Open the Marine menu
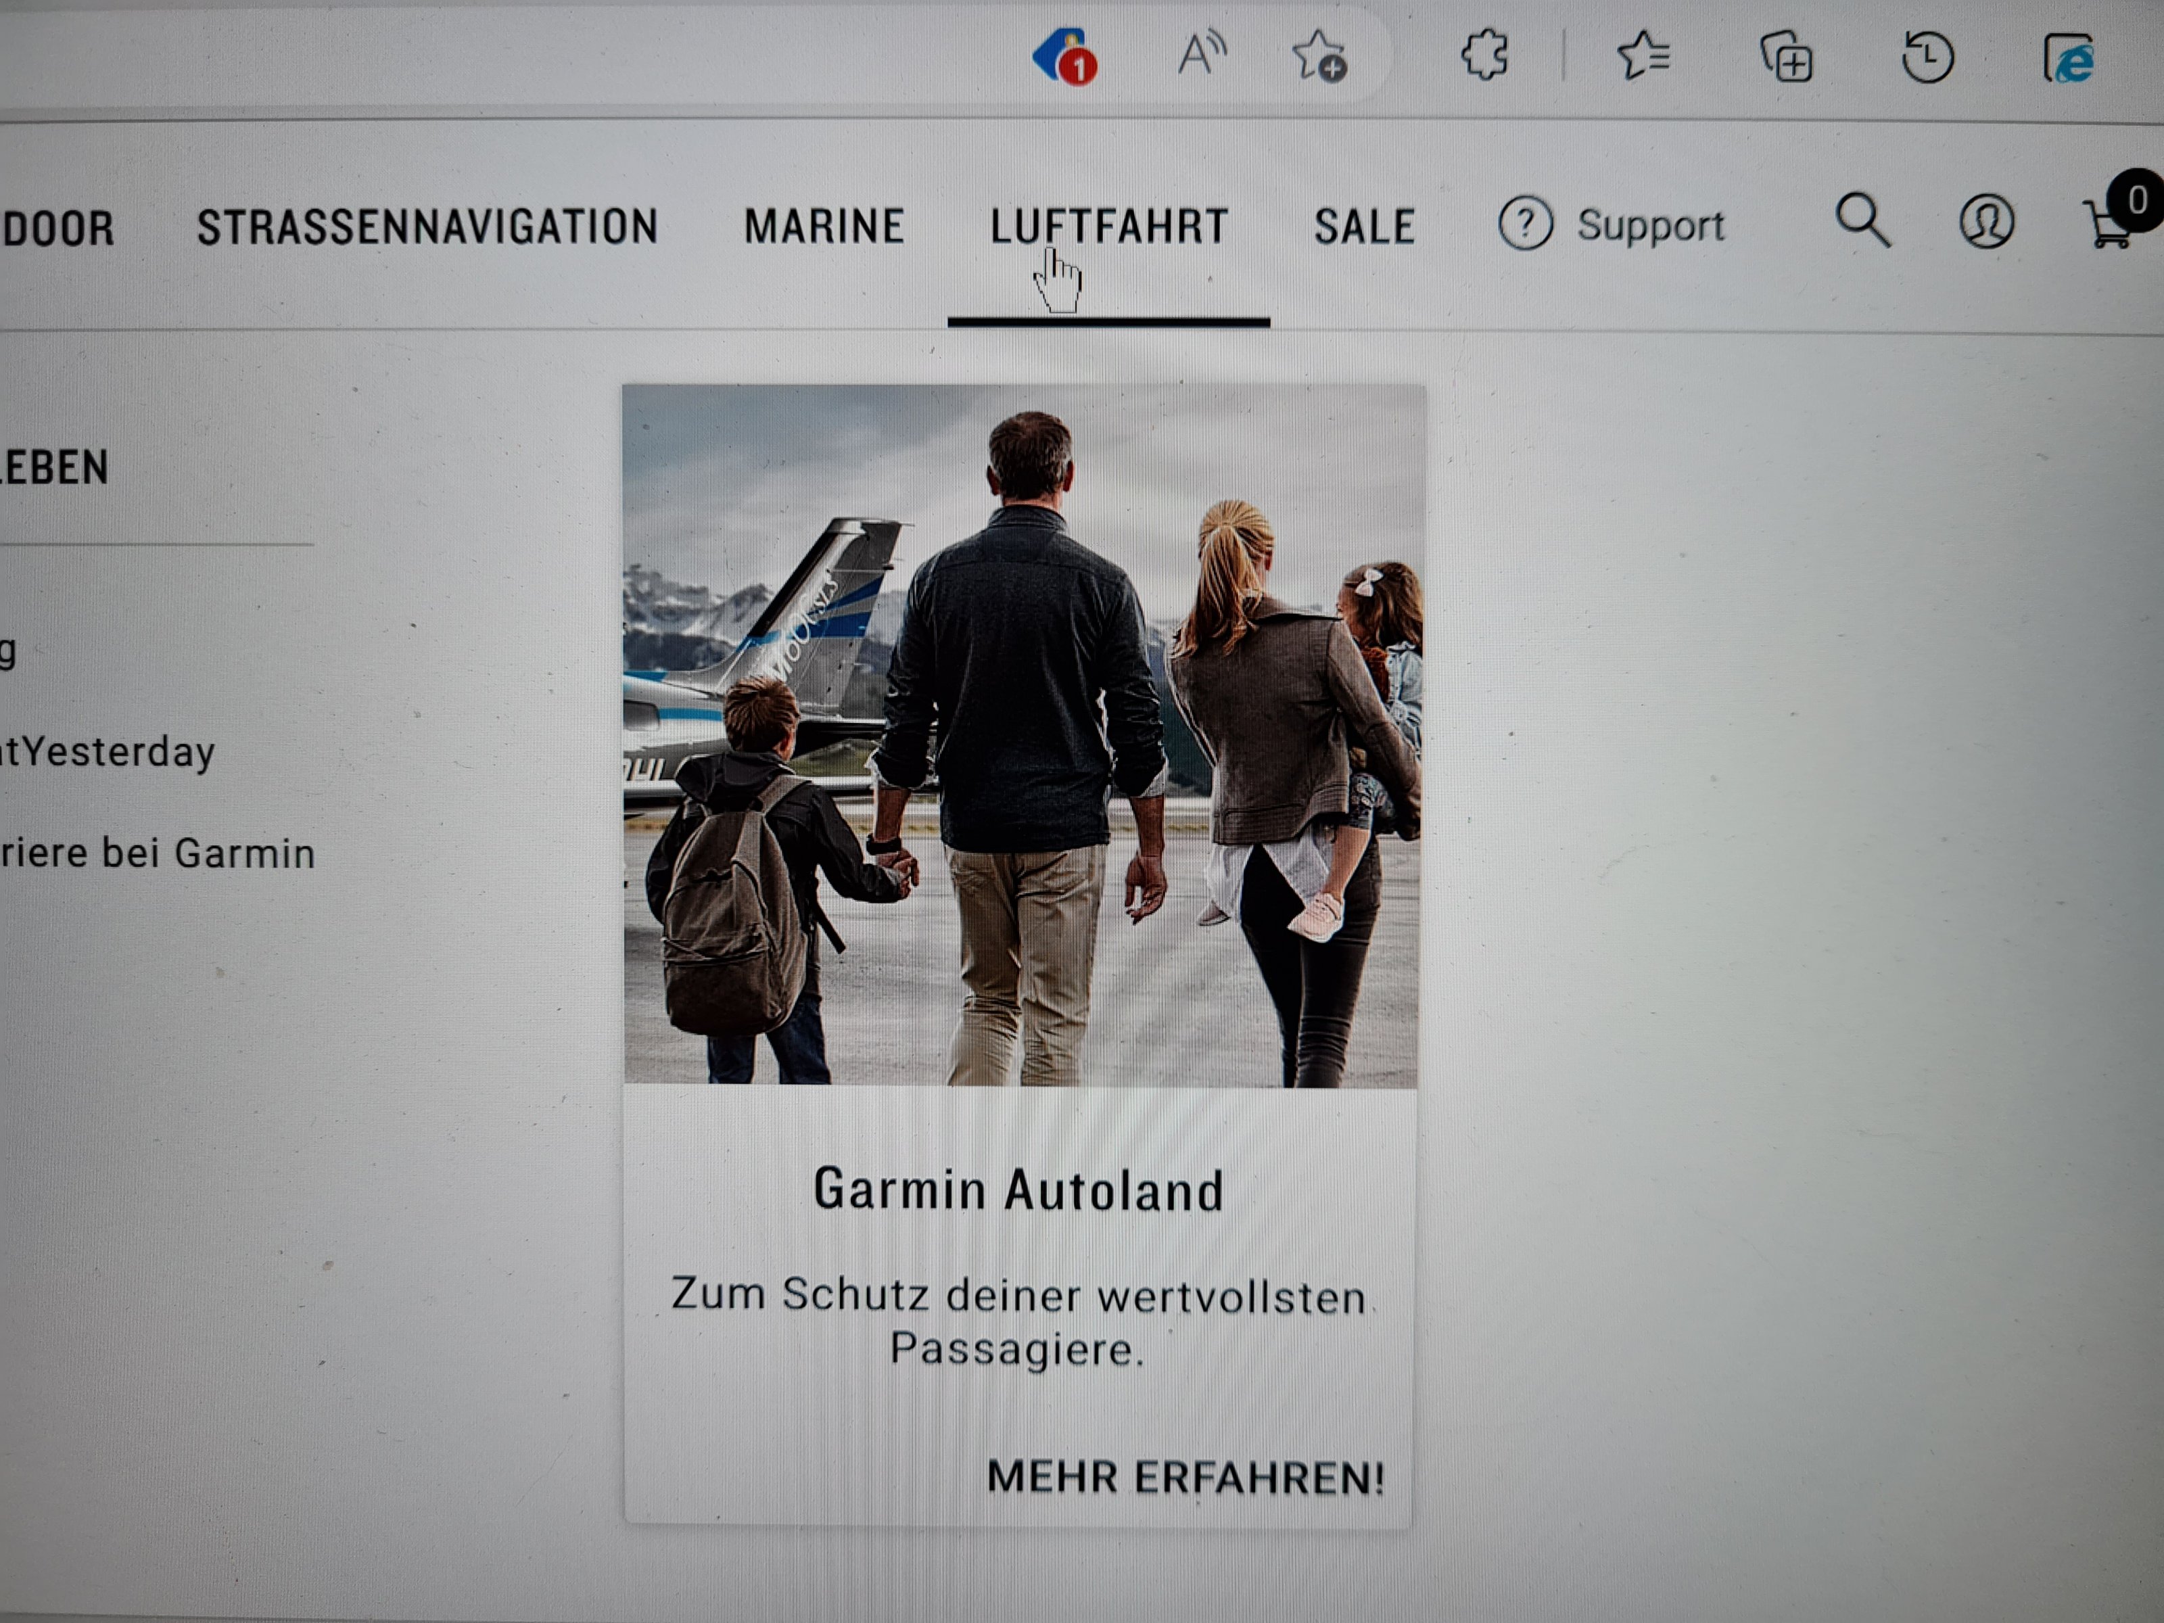This screenshot has width=2164, height=1623. 824,227
